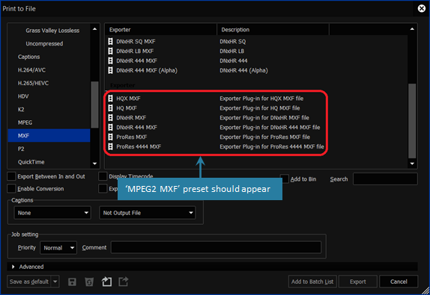The image size is (430, 295).
Task: Click exporter list scroll down arrow
Action: click(412, 164)
